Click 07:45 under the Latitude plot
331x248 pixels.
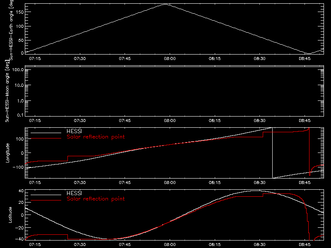125,245
